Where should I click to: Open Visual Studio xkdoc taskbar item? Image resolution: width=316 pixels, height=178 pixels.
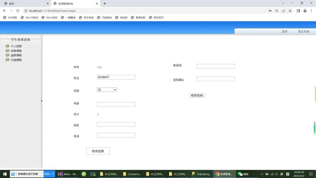tap(68, 174)
